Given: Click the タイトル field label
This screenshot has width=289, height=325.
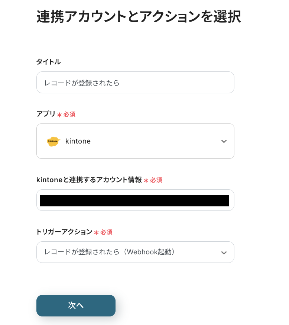Looking at the screenshot, I should click(48, 62).
